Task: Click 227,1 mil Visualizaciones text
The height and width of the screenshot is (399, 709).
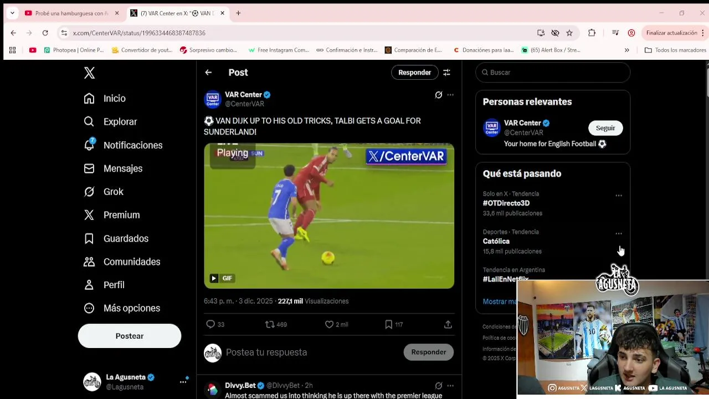Action: 313,301
